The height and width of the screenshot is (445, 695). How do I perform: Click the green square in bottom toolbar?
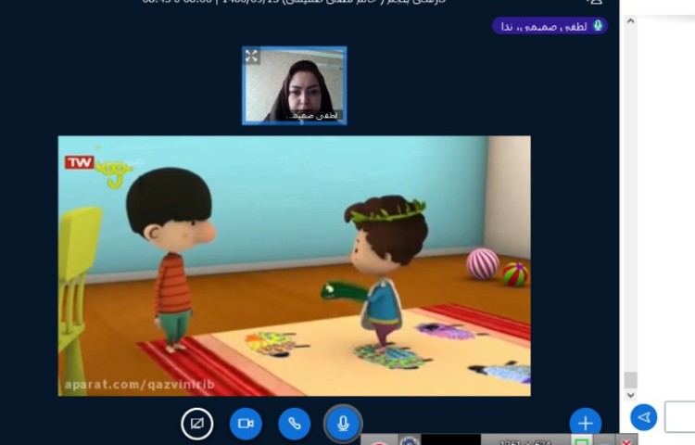coord(582,441)
